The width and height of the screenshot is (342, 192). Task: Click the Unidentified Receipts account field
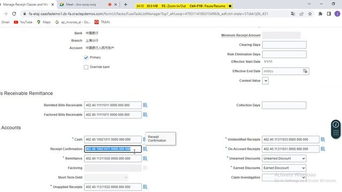click(291, 139)
